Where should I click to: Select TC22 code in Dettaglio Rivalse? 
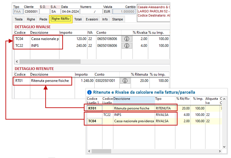click(x=19, y=46)
